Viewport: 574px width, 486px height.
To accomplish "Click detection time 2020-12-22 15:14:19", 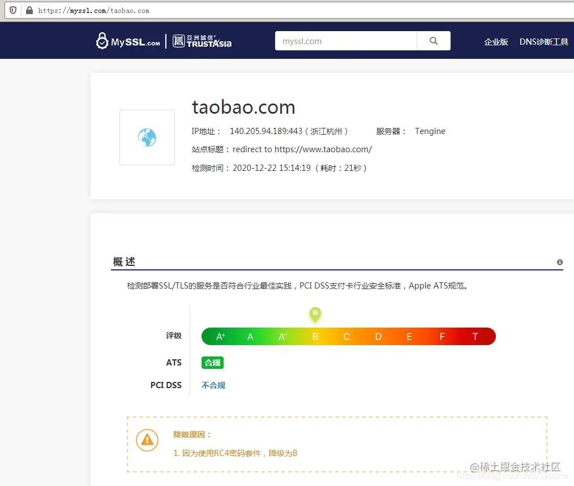I will [x=272, y=168].
